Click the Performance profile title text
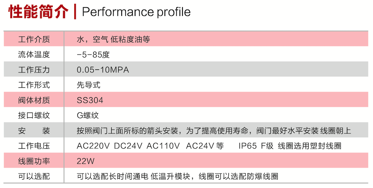 (136, 12)
